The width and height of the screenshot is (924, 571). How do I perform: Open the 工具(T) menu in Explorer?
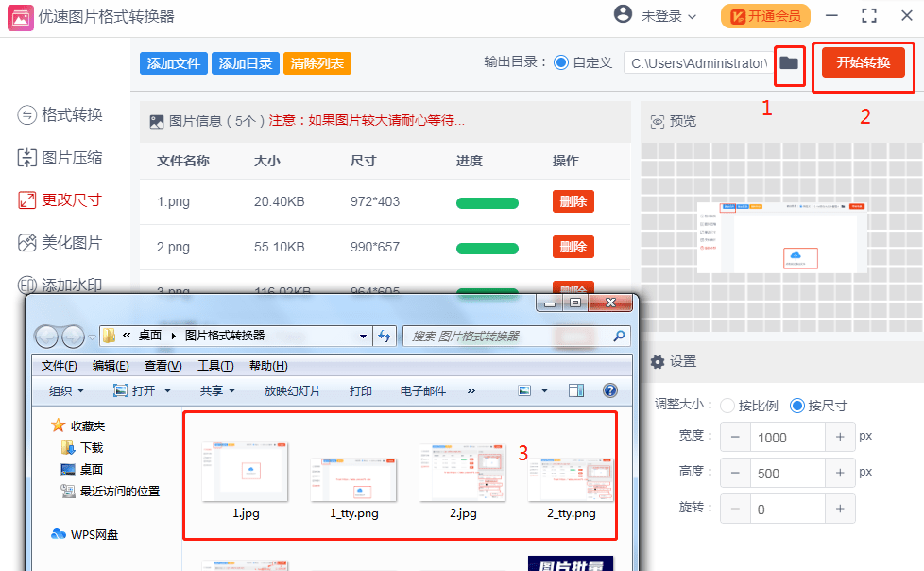coord(215,366)
